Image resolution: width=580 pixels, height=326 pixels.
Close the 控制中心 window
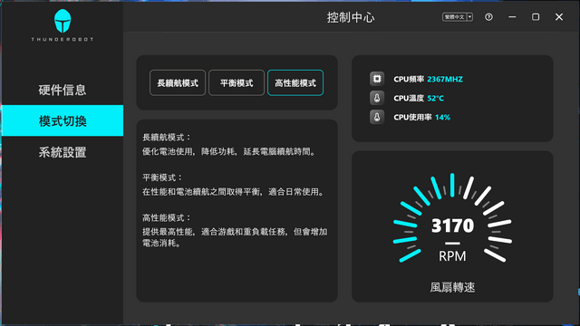pyautogui.click(x=559, y=17)
